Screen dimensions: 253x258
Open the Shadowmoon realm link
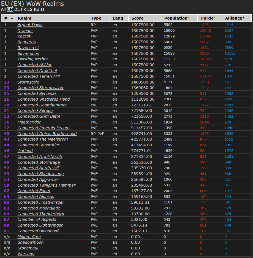tap(31, 242)
